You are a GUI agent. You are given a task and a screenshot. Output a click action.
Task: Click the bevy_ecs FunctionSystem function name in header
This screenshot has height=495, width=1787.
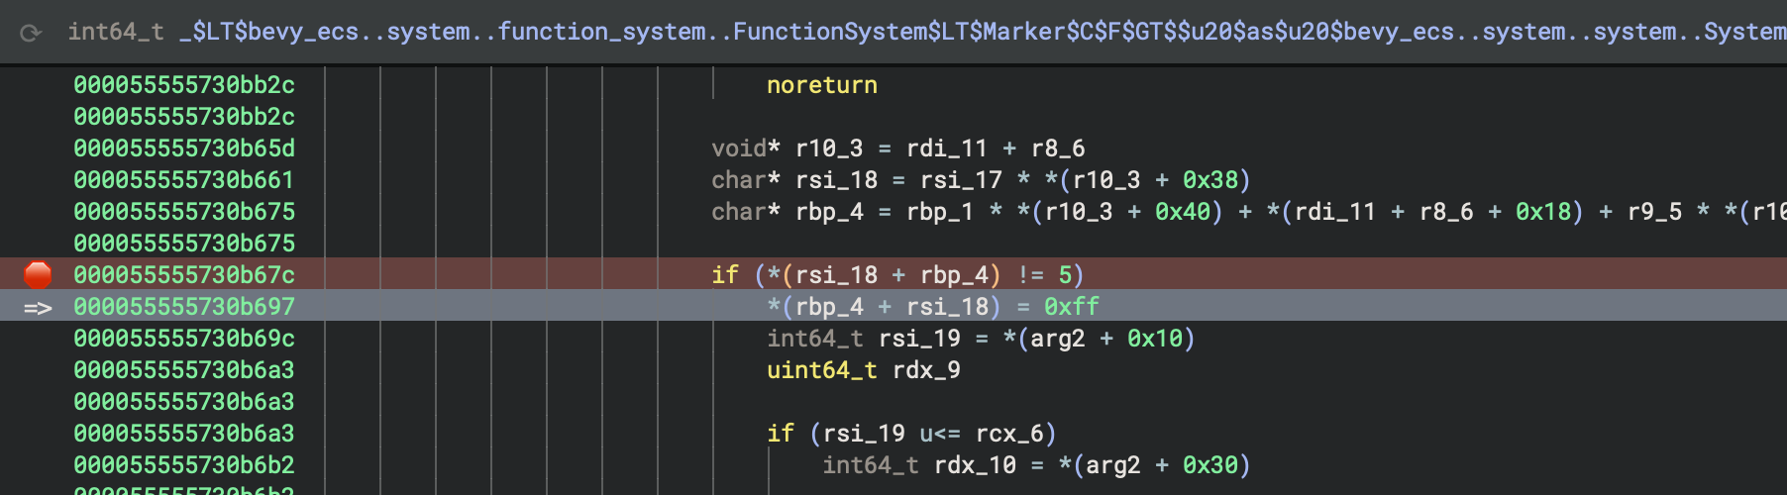[983, 32]
